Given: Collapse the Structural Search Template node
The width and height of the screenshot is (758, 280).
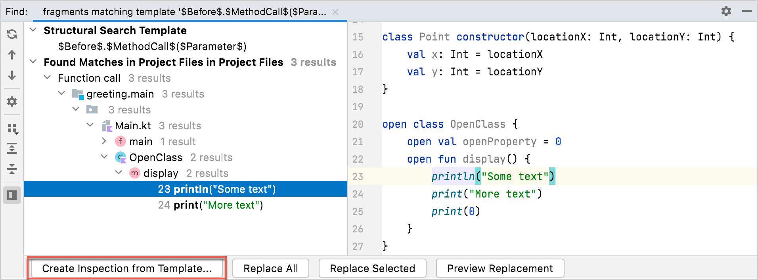Looking at the screenshot, I should coord(33,30).
